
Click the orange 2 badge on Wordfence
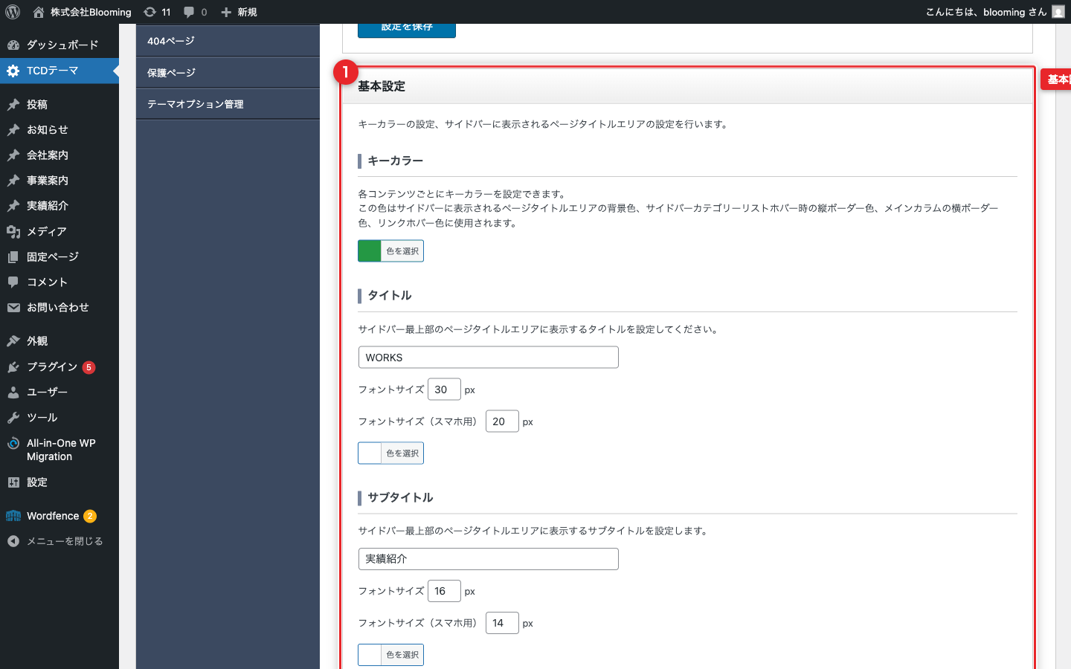pos(90,516)
